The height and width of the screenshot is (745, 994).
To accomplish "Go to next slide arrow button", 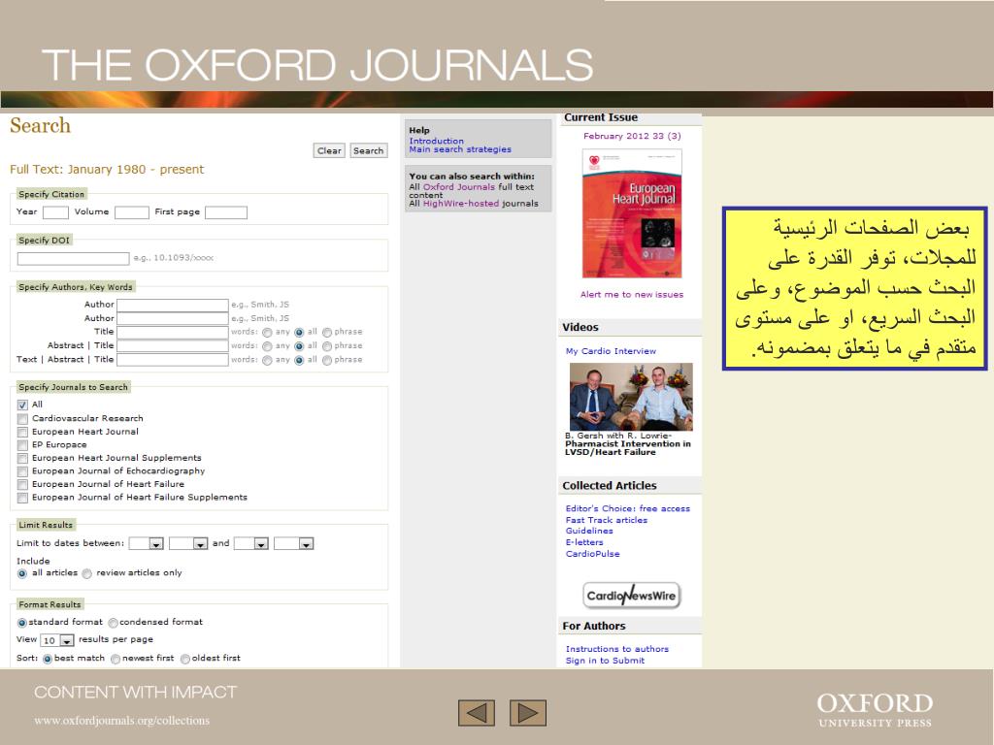I will pos(527,713).
